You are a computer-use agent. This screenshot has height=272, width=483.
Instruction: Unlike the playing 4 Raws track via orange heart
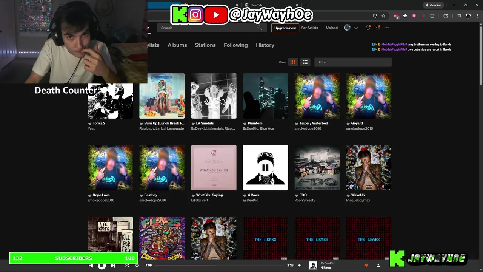[366, 266]
